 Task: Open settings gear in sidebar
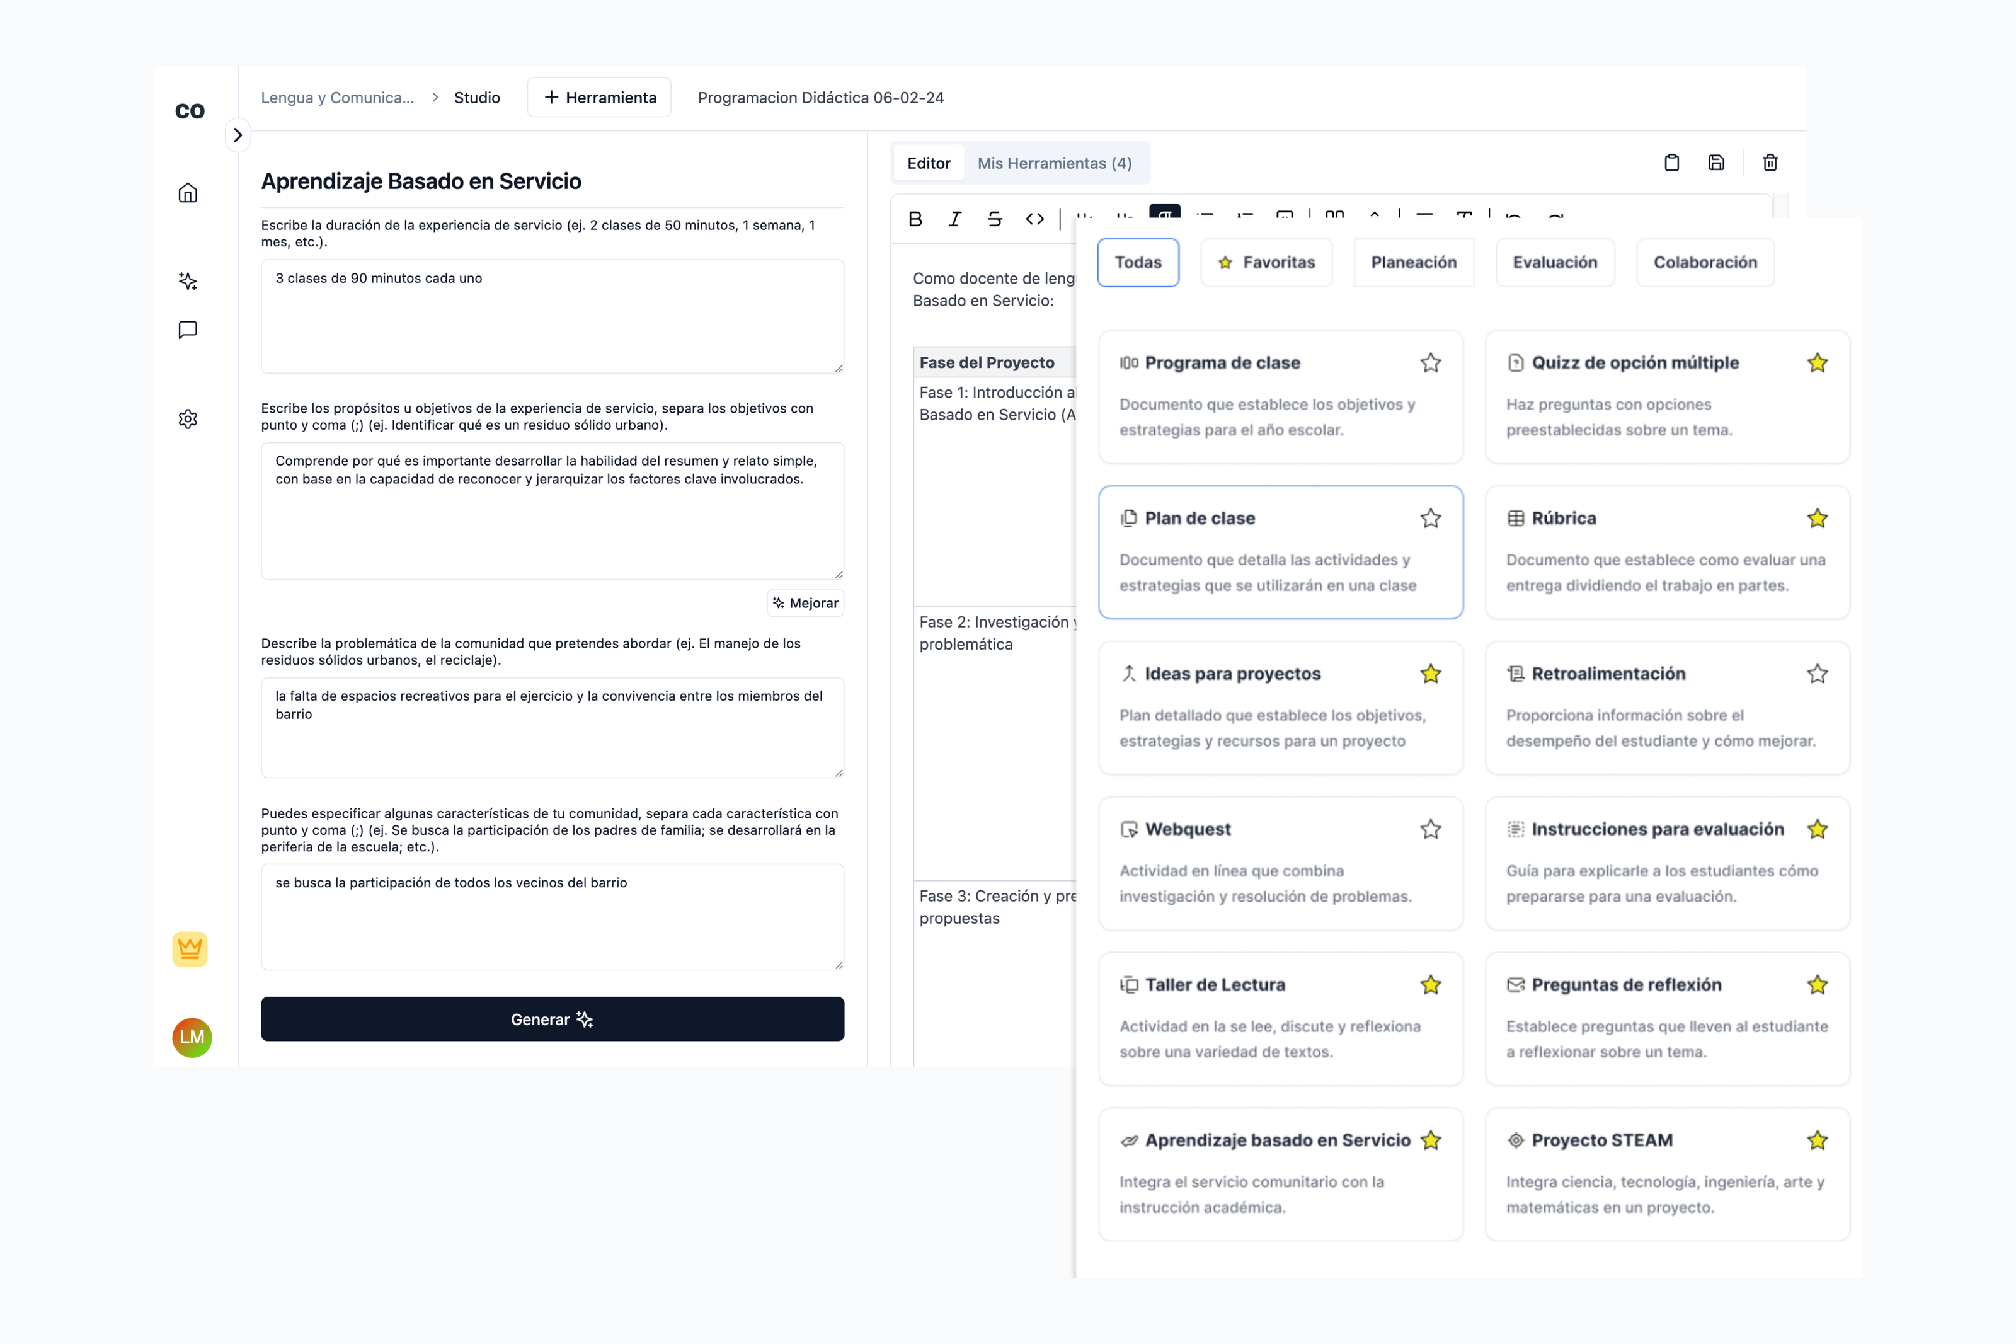pyautogui.click(x=188, y=419)
